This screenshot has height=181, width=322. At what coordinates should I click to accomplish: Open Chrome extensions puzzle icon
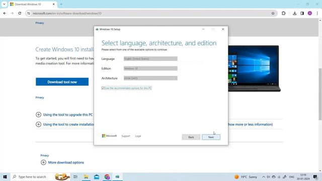[x=283, y=14]
